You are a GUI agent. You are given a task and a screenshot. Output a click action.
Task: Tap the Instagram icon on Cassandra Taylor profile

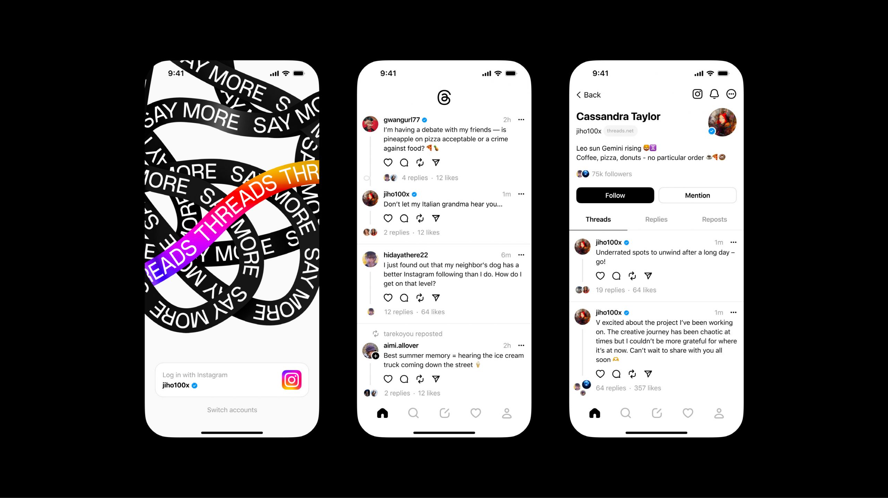pyautogui.click(x=697, y=94)
